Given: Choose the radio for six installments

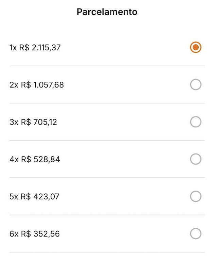Looking at the screenshot, I should coord(196,234).
